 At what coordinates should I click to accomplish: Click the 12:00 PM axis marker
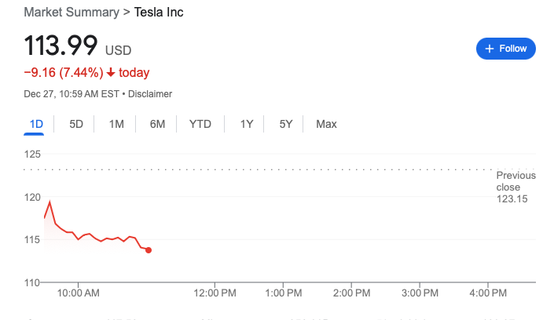(215, 293)
